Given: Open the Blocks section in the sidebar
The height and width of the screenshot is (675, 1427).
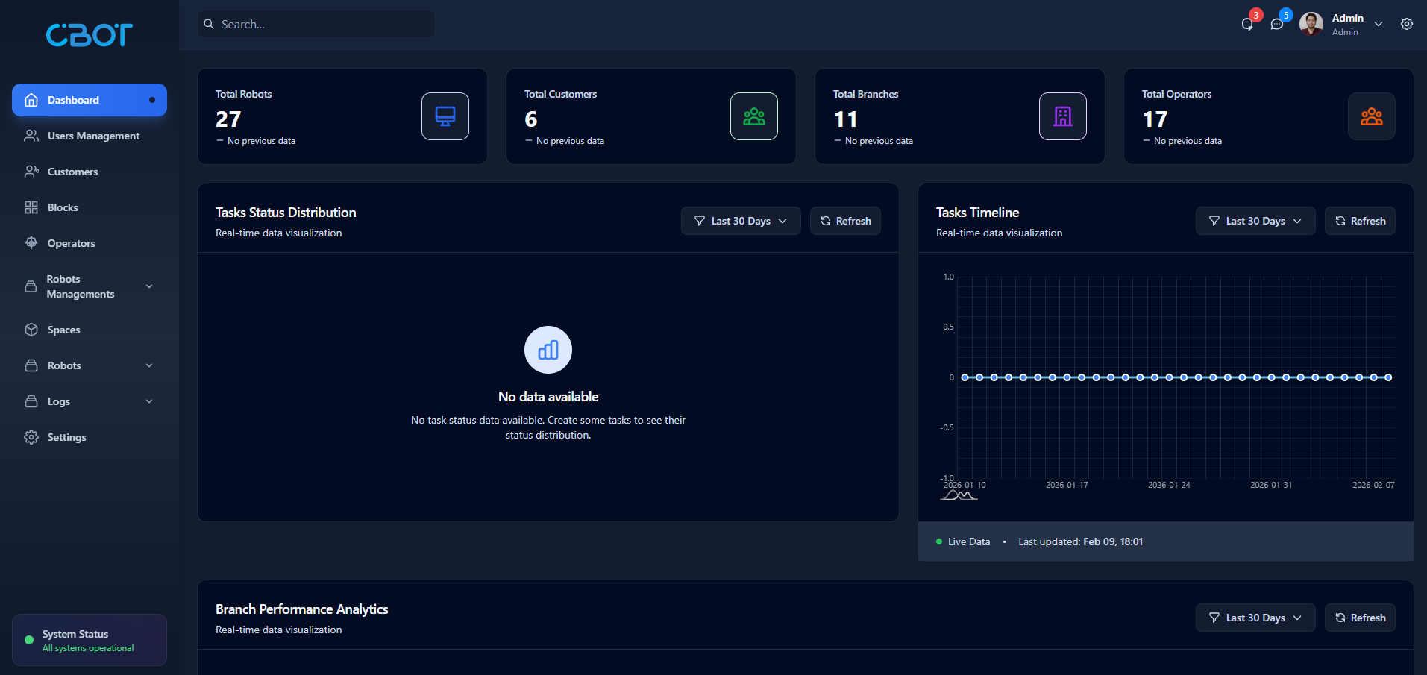Looking at the screenshot, I should 62,207.
